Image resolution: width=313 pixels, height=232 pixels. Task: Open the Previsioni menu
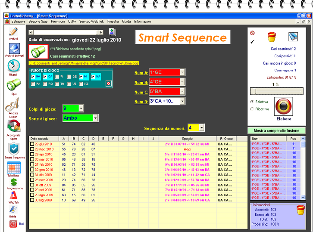tap(58, 22)
